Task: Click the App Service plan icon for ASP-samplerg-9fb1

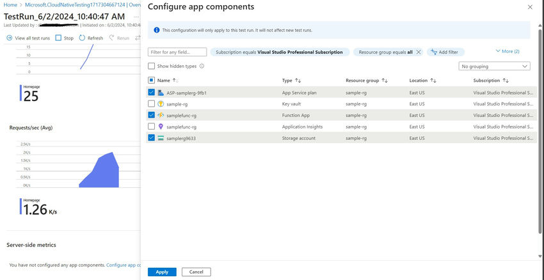Action: tap(161, 92)
